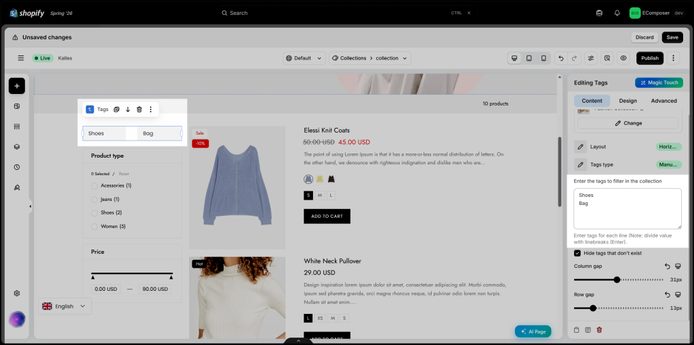The height and width of the screenshot is (345, 694).
Task: Click the Shoes tag filter
Action: (104, 133)
